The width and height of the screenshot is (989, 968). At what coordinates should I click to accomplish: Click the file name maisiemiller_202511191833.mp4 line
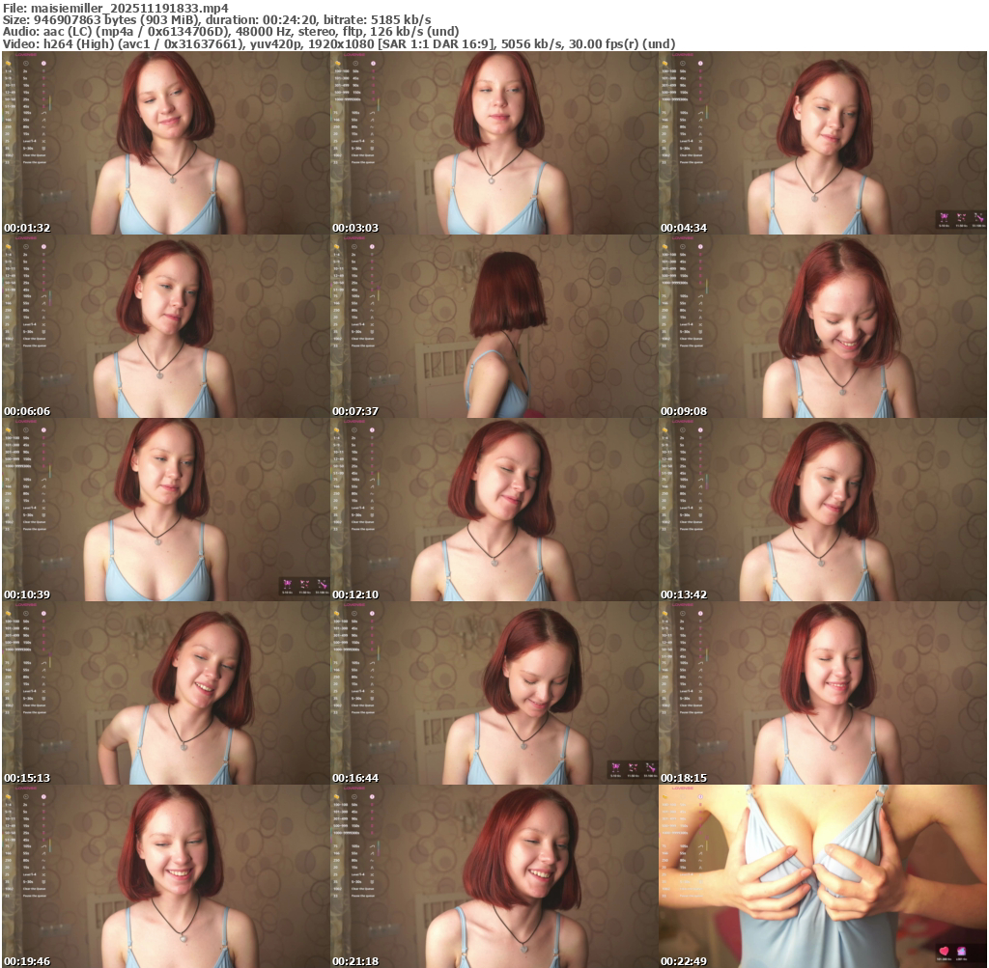click(x=116, y=8)
